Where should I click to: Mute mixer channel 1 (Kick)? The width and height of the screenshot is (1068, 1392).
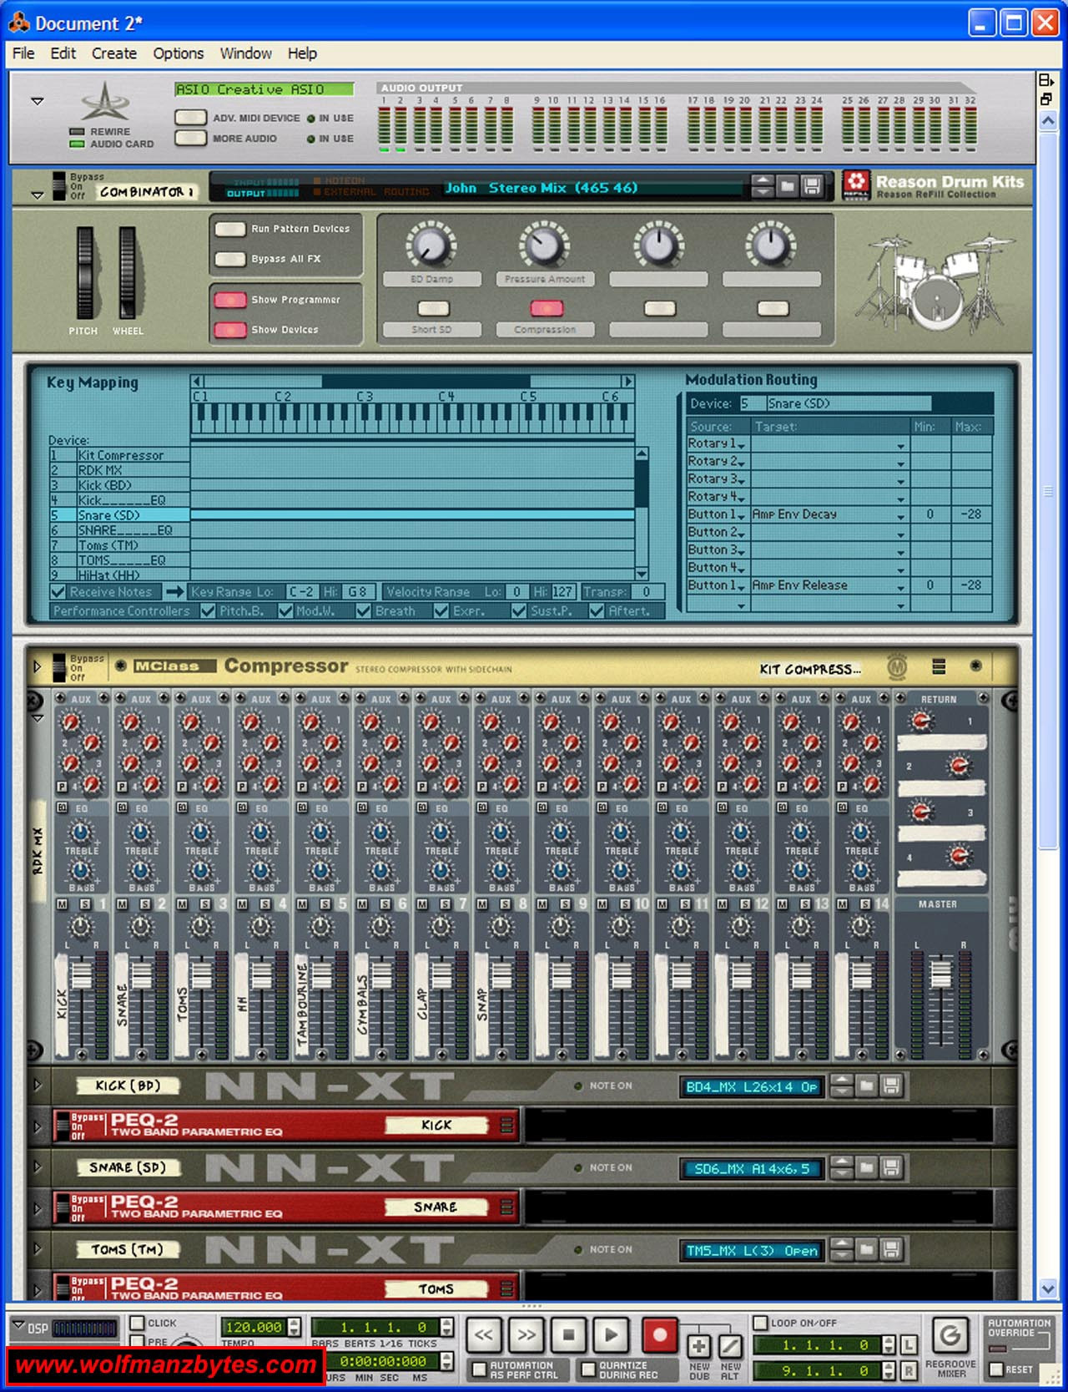[x=63, y=904]
